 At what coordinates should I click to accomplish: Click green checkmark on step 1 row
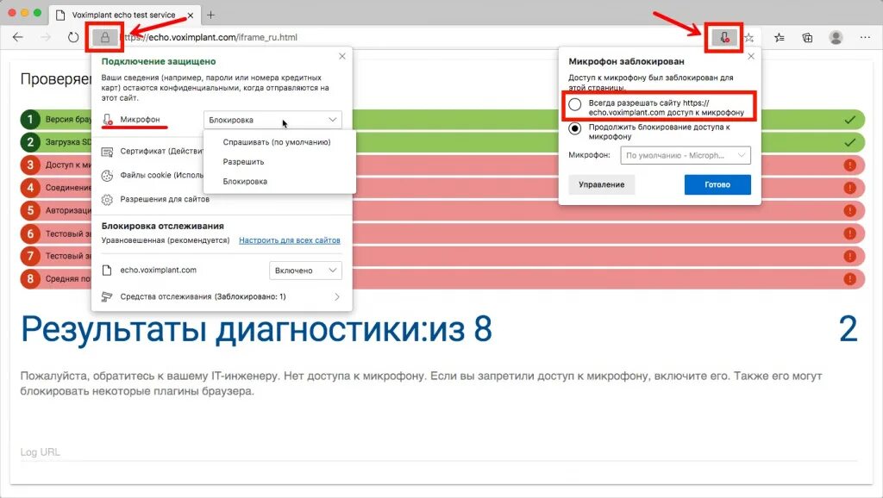click(849, 119)
